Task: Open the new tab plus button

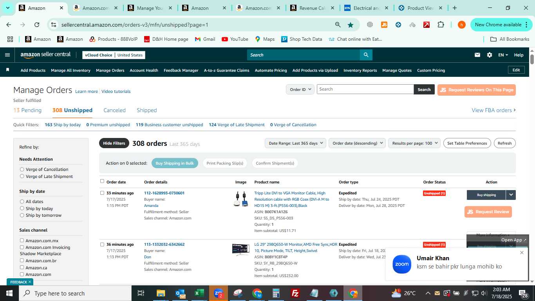Action: tap(455, 8)
